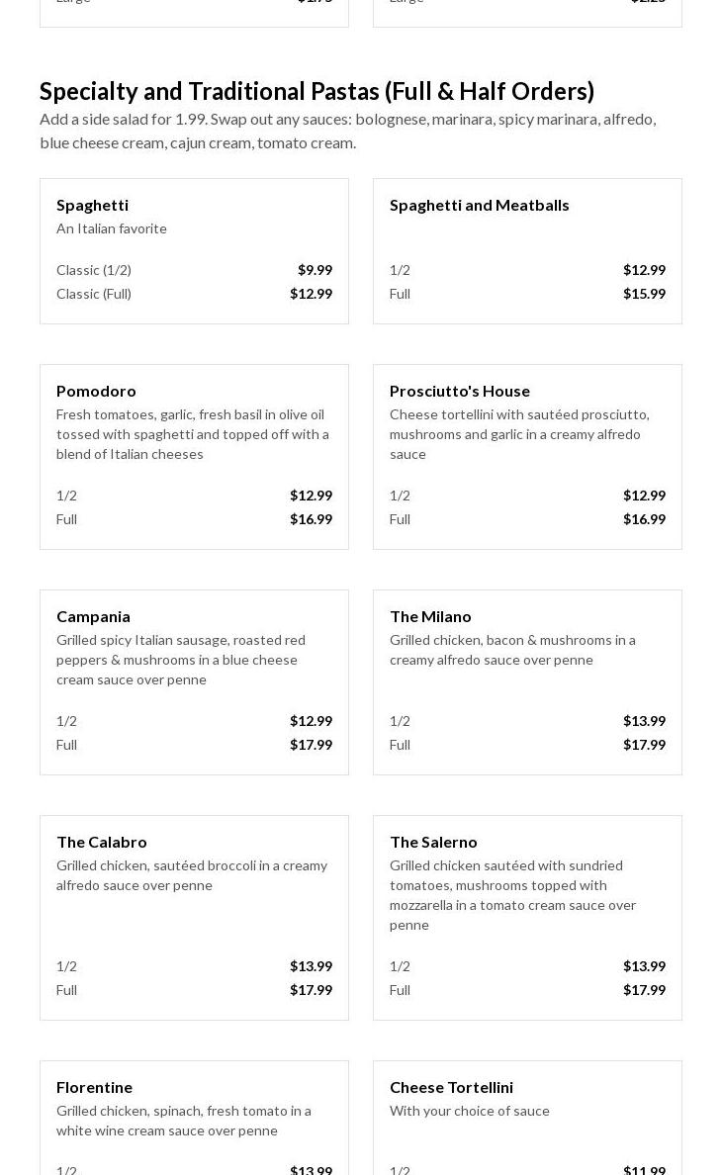Select The Milano 1/2 order $13.99
The height and width of the screenshot is (1175, 722).
coord(527,721)
